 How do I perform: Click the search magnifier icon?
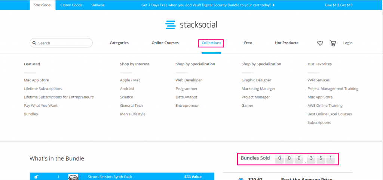click(34, 43)
